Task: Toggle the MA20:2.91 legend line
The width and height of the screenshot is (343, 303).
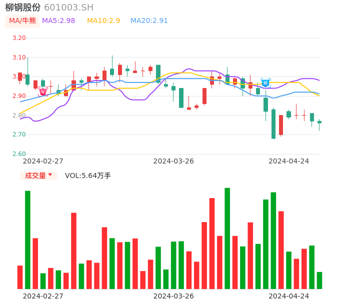Action: [149, 21]
